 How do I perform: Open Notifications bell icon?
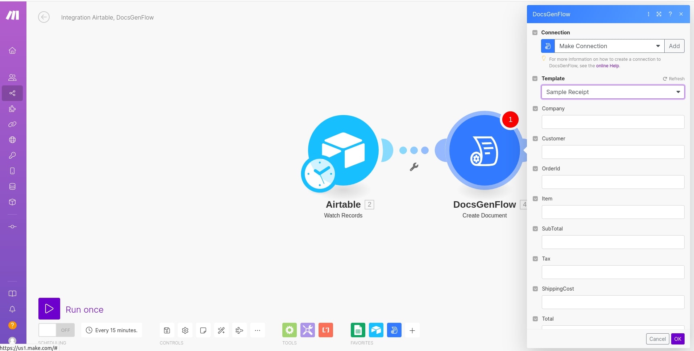coord(12,309)
